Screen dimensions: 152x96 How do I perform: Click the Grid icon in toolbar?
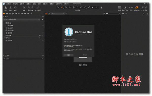click(x=119, y=7)
